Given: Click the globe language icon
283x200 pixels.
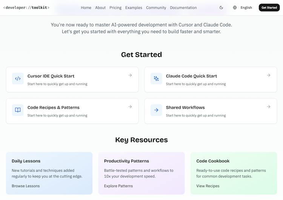Looking at the screenshot, I should pos(235,8).
